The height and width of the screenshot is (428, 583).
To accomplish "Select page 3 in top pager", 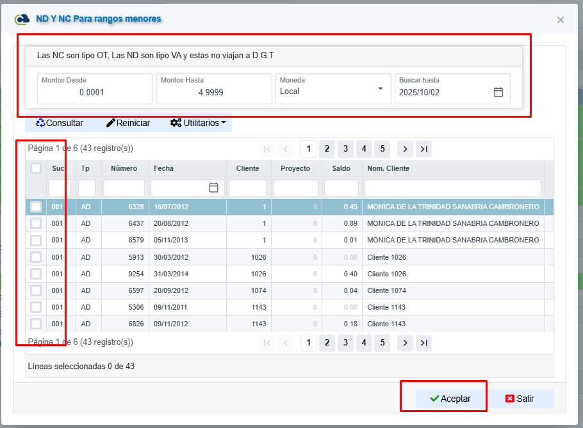I will (345, 149).
